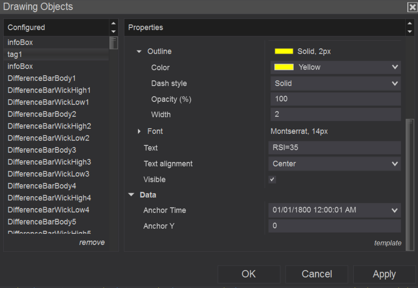Open the Anchor Time dropdown

[394, 210]
